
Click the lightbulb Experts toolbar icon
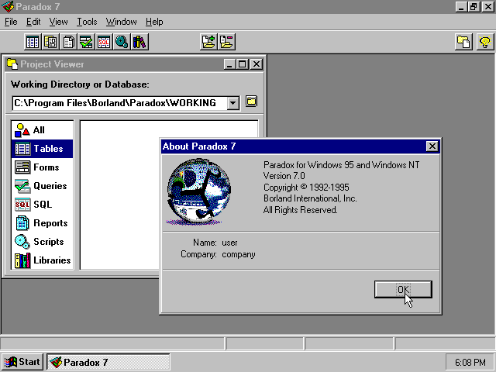pyautogui.click(x=485, y=42)
